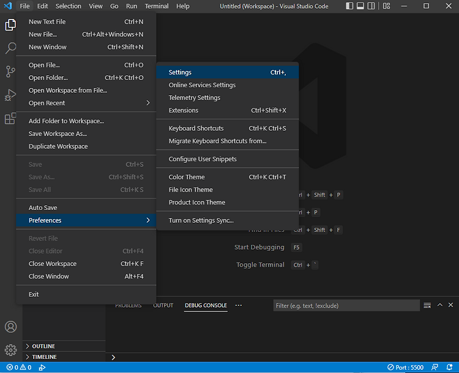
Task: Open the Source Control view icon
Action: click(10, 71)
